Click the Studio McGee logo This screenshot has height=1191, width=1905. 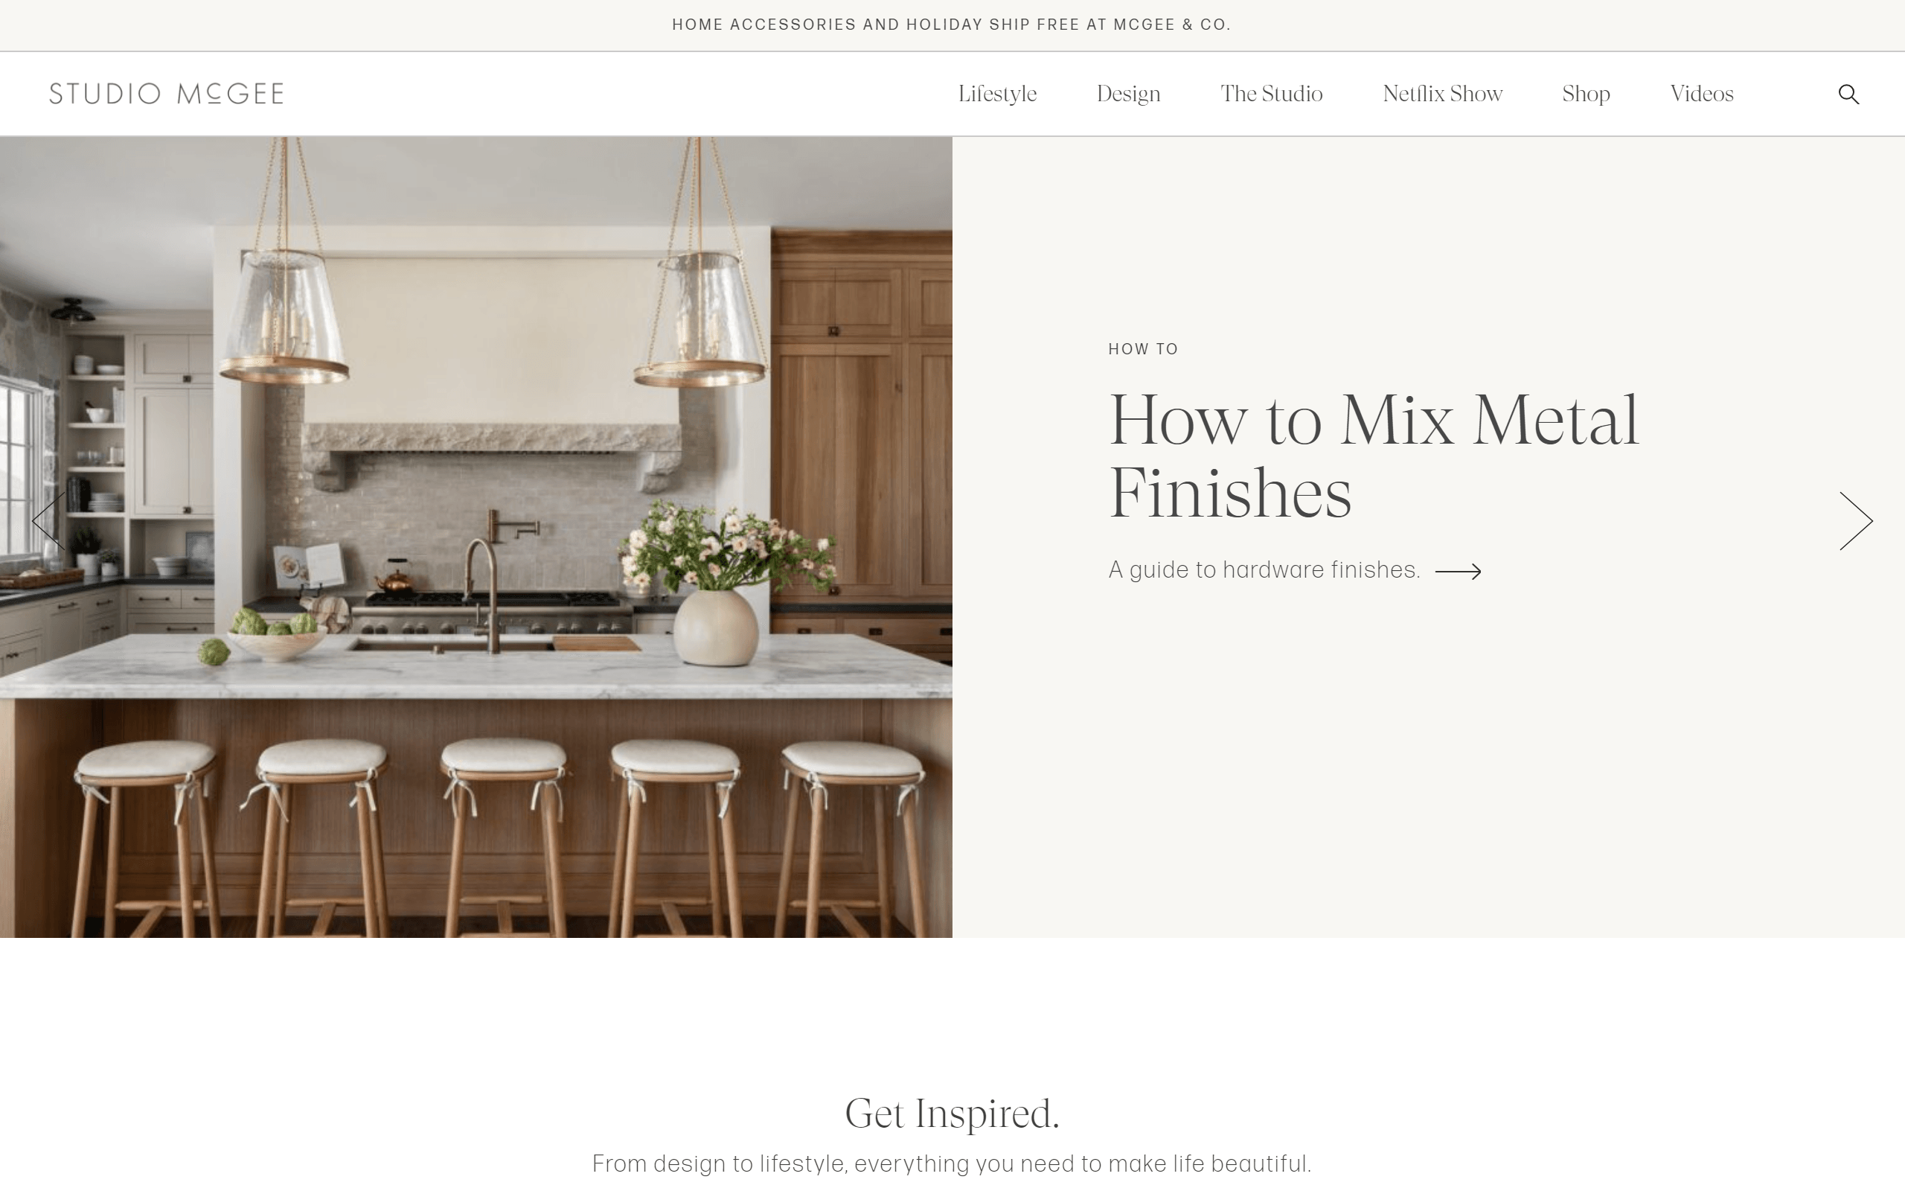(x=166, y=94)
